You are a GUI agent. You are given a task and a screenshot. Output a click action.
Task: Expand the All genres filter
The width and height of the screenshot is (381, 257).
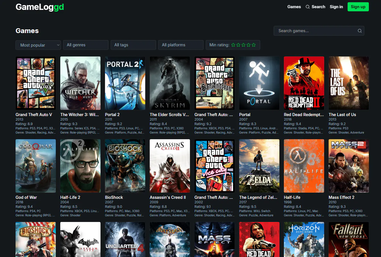(x=86, y=45)
